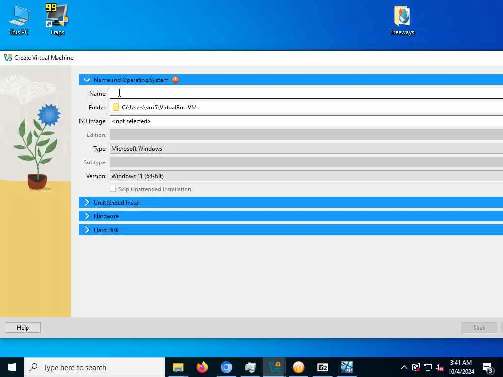The height and width of the screenshot is (377, 503).
Task: Click the grayed-out Subtype field
Action: [x=307, y=162]
